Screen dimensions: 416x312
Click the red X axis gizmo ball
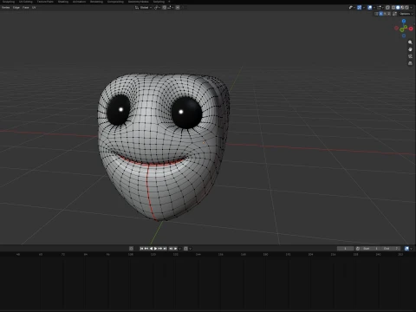pos(411,29)
